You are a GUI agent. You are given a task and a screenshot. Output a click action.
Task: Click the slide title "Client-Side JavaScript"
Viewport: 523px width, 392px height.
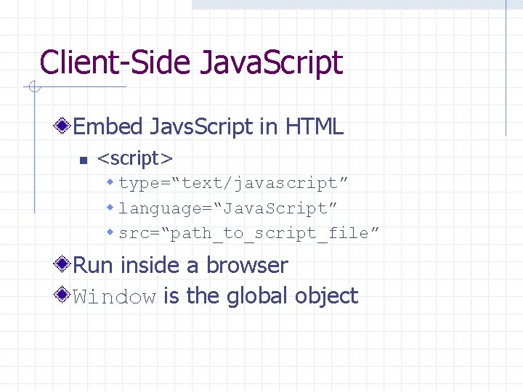coord(192,63)
